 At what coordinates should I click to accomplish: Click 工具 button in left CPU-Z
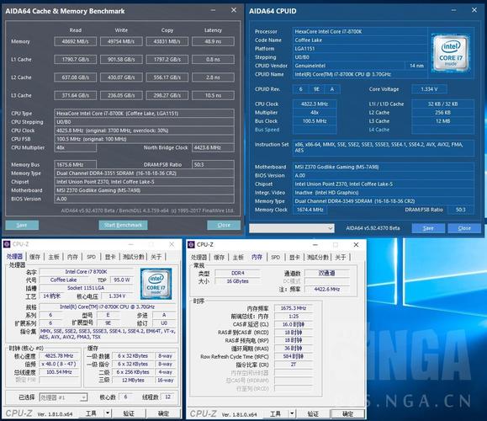pos(91,413)
